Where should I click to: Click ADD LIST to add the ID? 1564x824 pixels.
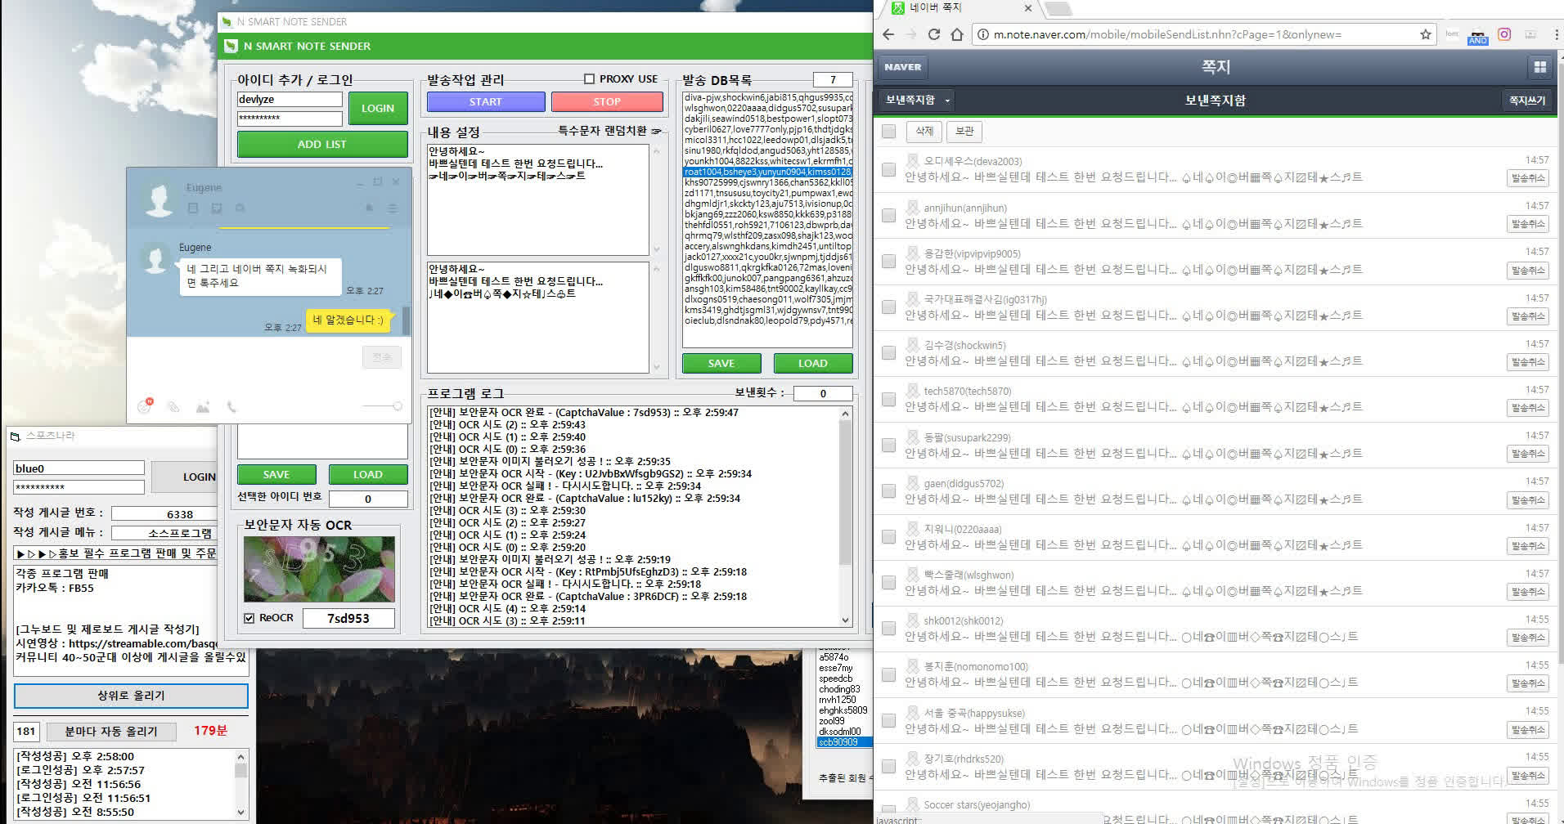pyautogui.click(x=322, y=144)
